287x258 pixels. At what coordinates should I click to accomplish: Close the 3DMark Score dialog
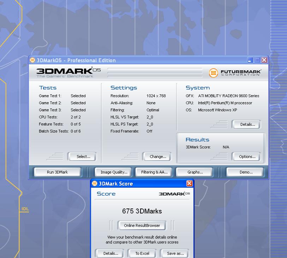point(190,183)
